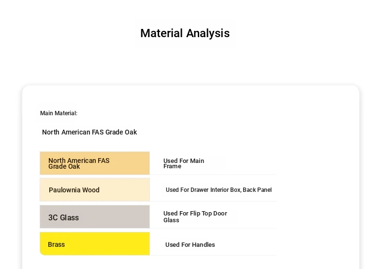The height and width of the screenshot is (269, 382).
Task: Click Used For Main Frame description
Action: 184,163
